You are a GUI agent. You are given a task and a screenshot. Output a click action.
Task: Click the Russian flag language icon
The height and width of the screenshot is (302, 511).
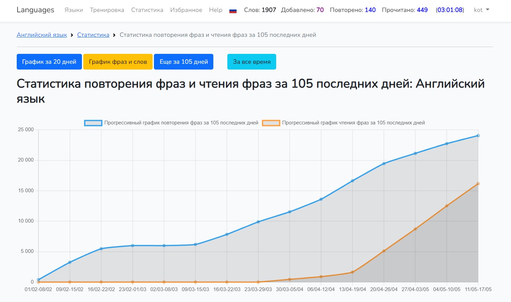coord(233,11)
